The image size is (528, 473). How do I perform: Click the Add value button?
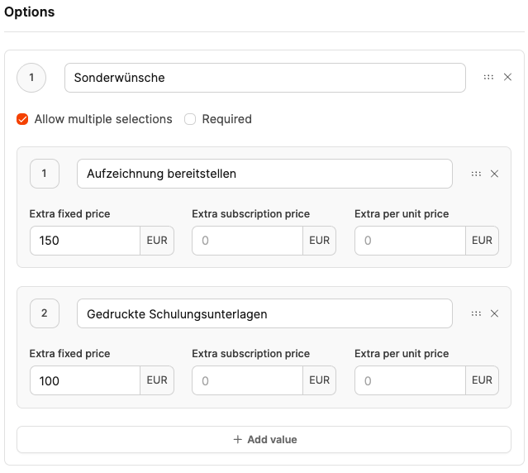(264, 439)
